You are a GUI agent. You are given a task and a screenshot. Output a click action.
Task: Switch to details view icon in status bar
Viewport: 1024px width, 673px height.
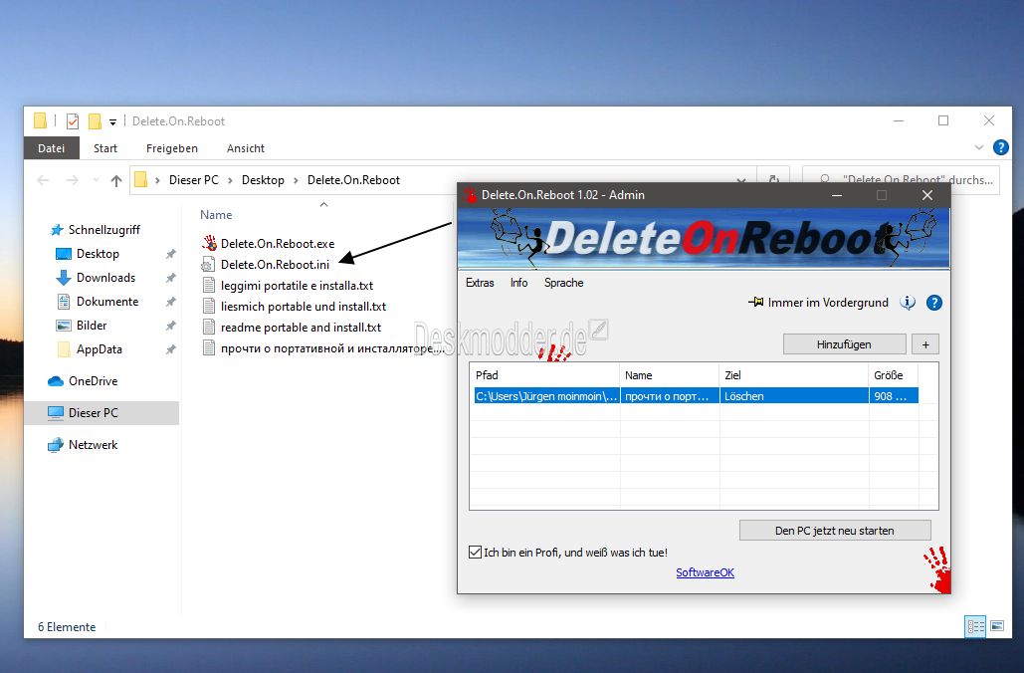click(975, 626)
